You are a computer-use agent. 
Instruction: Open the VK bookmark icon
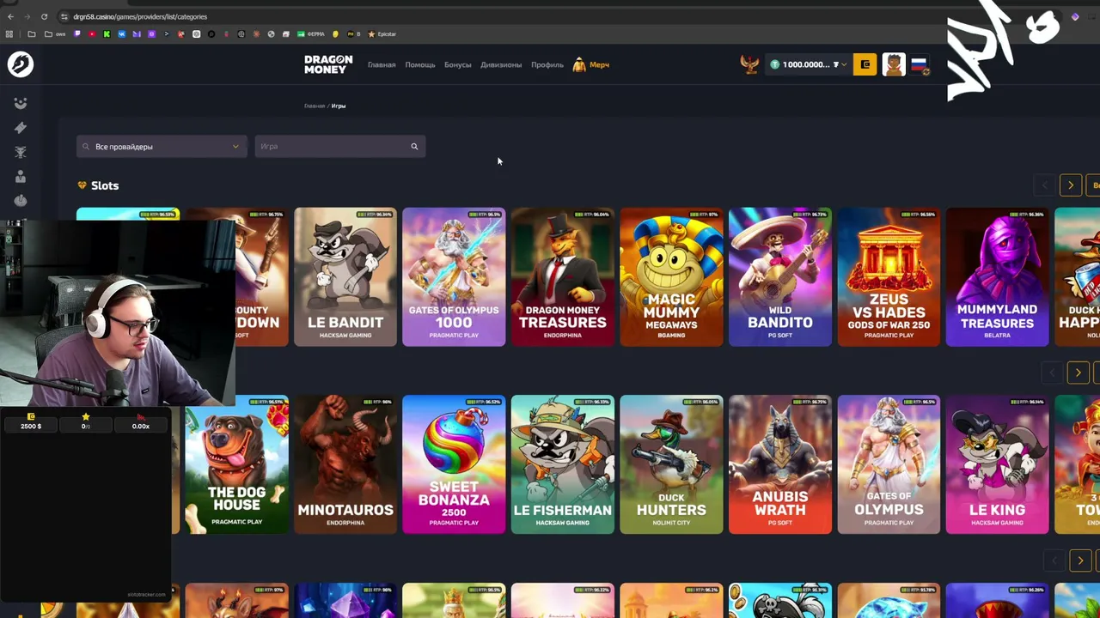121,34
